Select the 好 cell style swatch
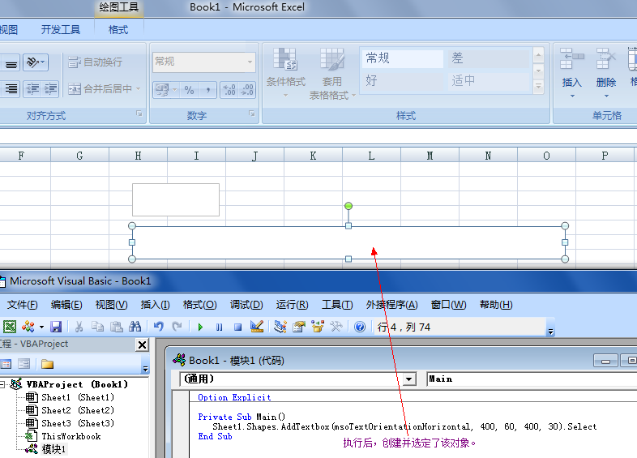This screenshot has width=637, height=458. click(403, 81)
